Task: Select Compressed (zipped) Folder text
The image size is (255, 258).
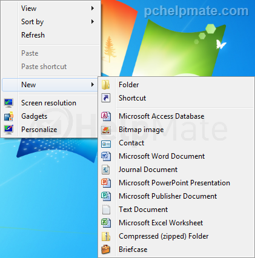Action: pos(164,236)
